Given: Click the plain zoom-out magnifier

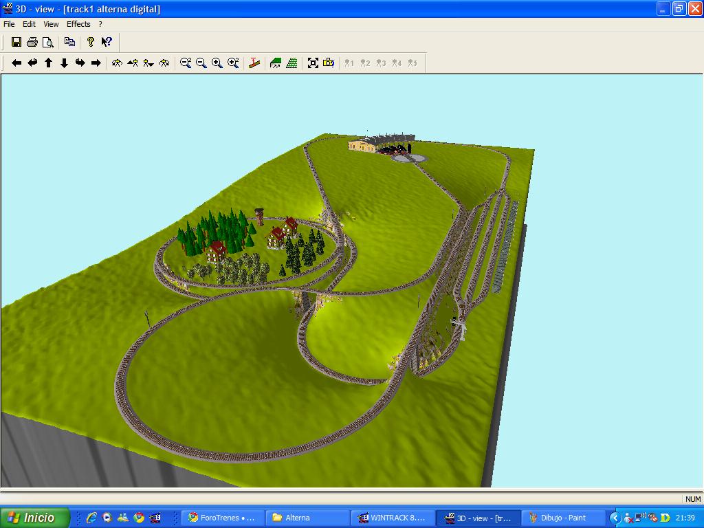Looking at the screenshot, I should point(201,63).
